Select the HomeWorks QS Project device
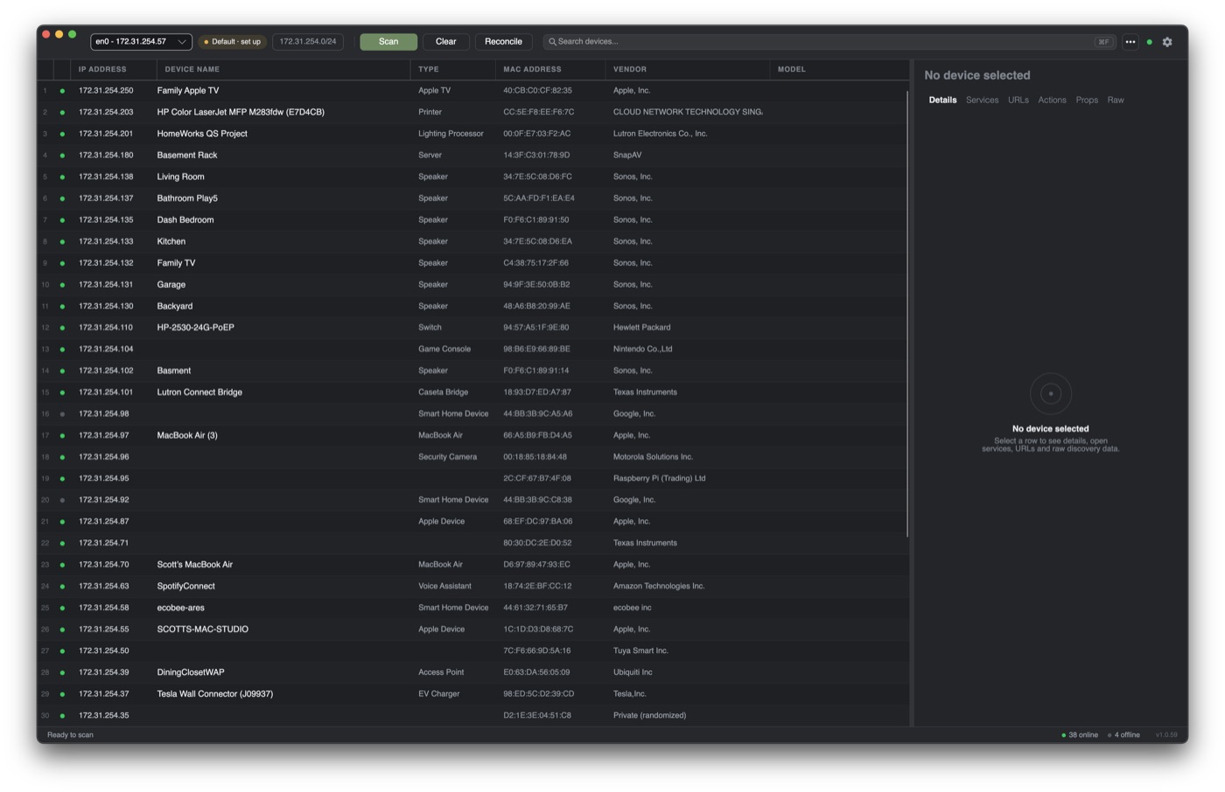Viewport: 1225px width, 792px height. [x=472, y=134]
